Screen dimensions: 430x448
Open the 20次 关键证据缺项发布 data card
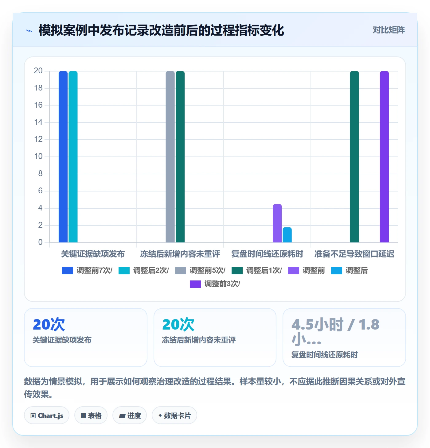point(86,338)
